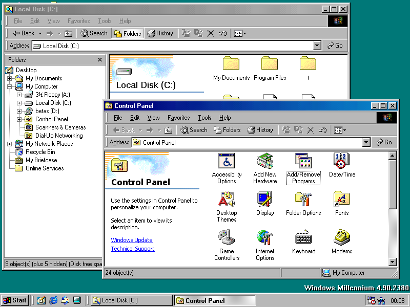Viewport: 410px width, 307px height.
Task: Open the Back history dropdown in Local Disk window
Action: pos(40,33)
